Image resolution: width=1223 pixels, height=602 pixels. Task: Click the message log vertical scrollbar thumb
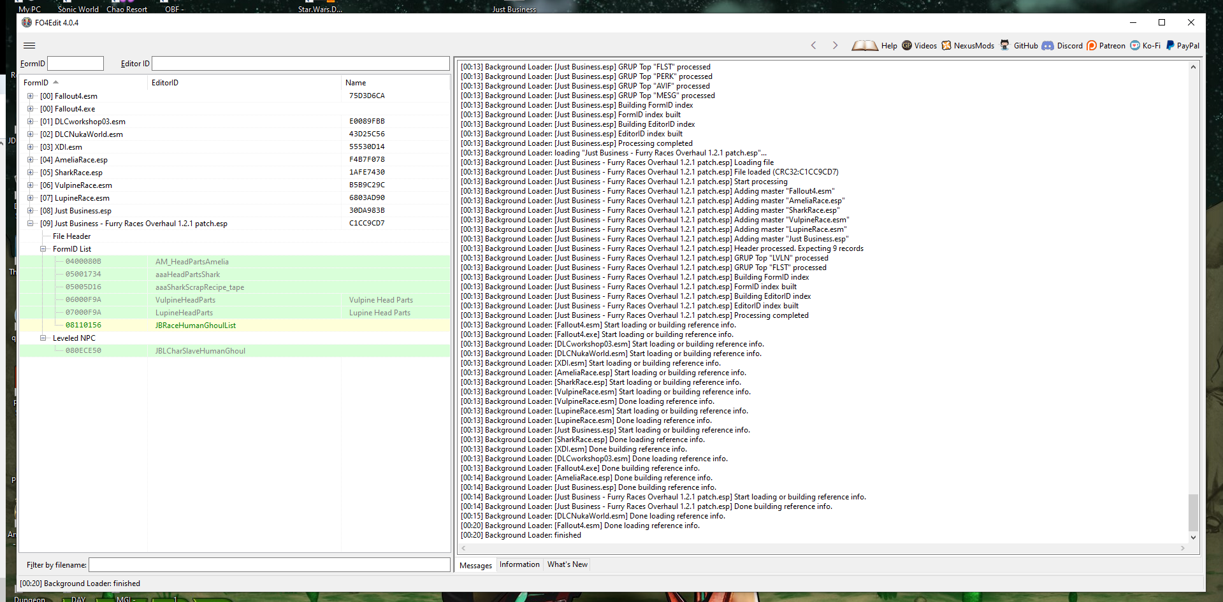[1193, 513]
